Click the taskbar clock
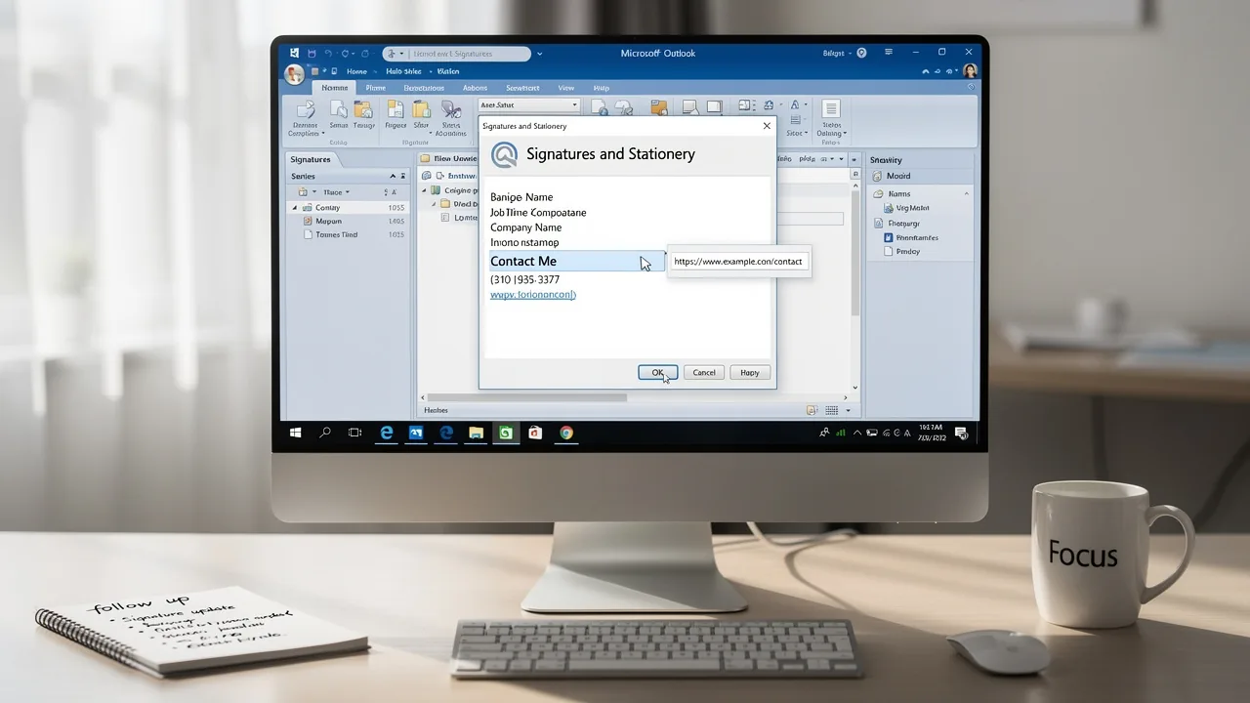1250x703 pixels. (x=931, y=433)
